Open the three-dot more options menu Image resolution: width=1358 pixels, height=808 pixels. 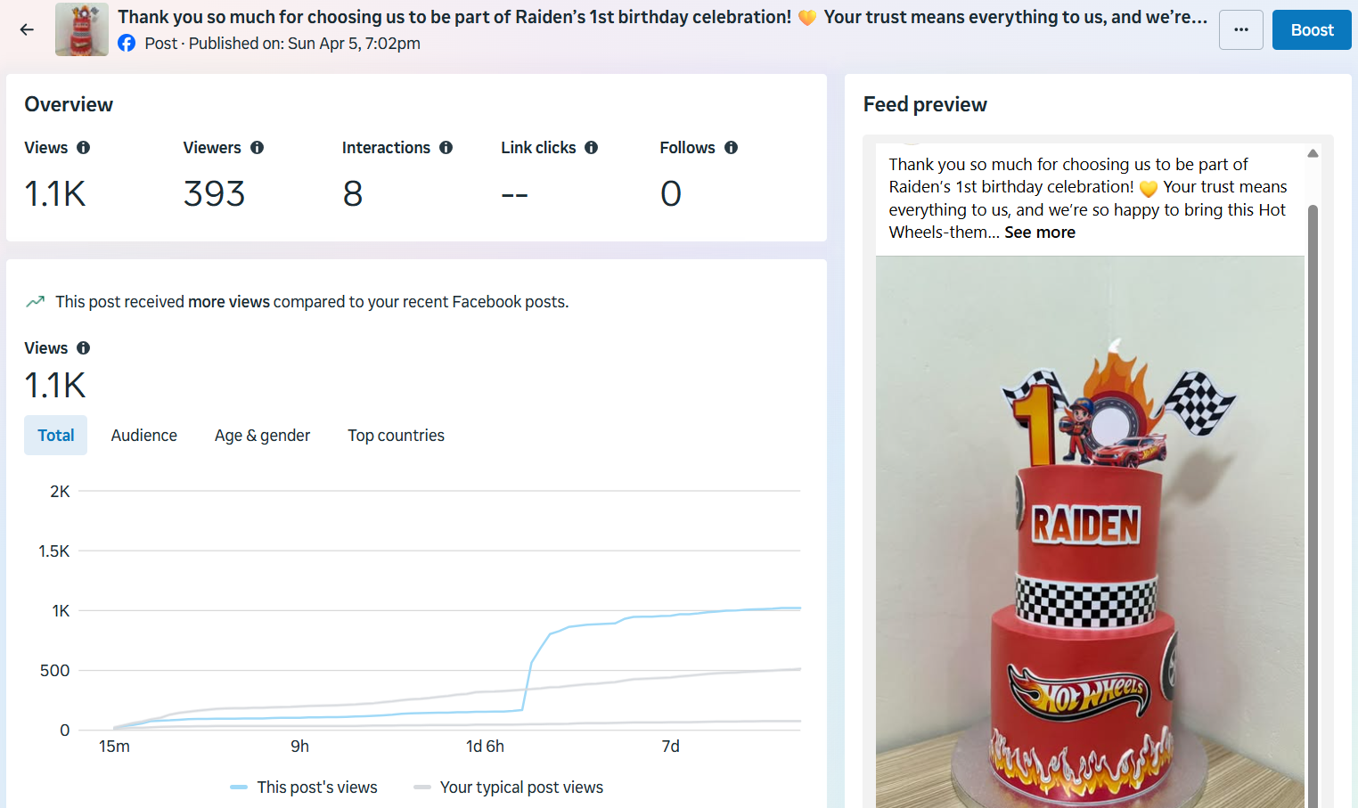tap(1241, 29)
